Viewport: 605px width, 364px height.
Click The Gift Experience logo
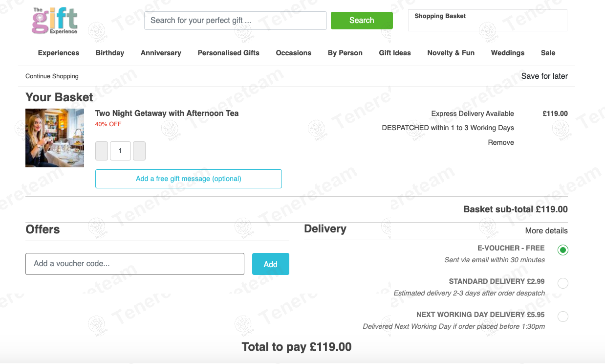point(55,21)
